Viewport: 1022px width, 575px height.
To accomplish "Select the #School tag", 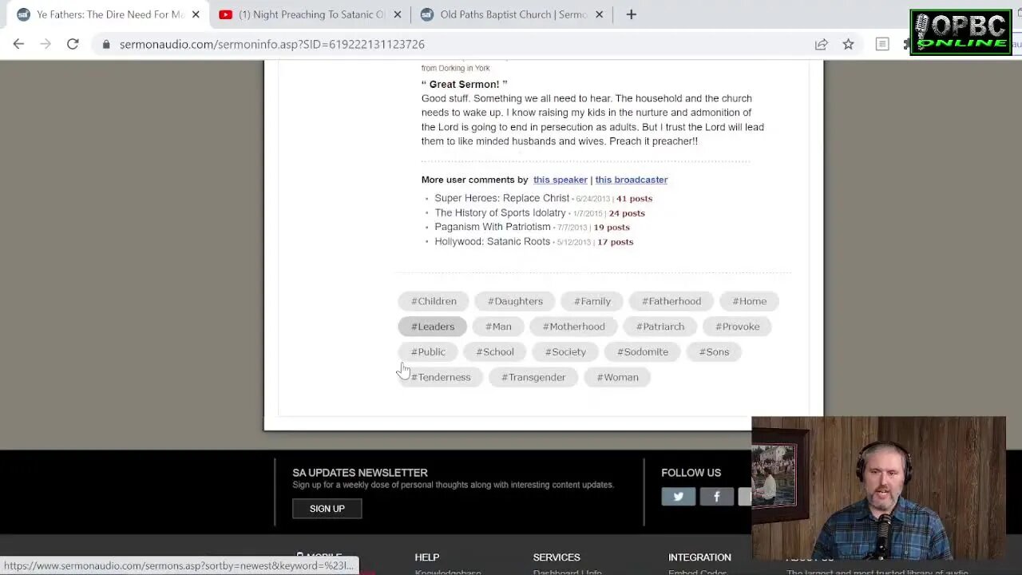I will tap(495, 351).
